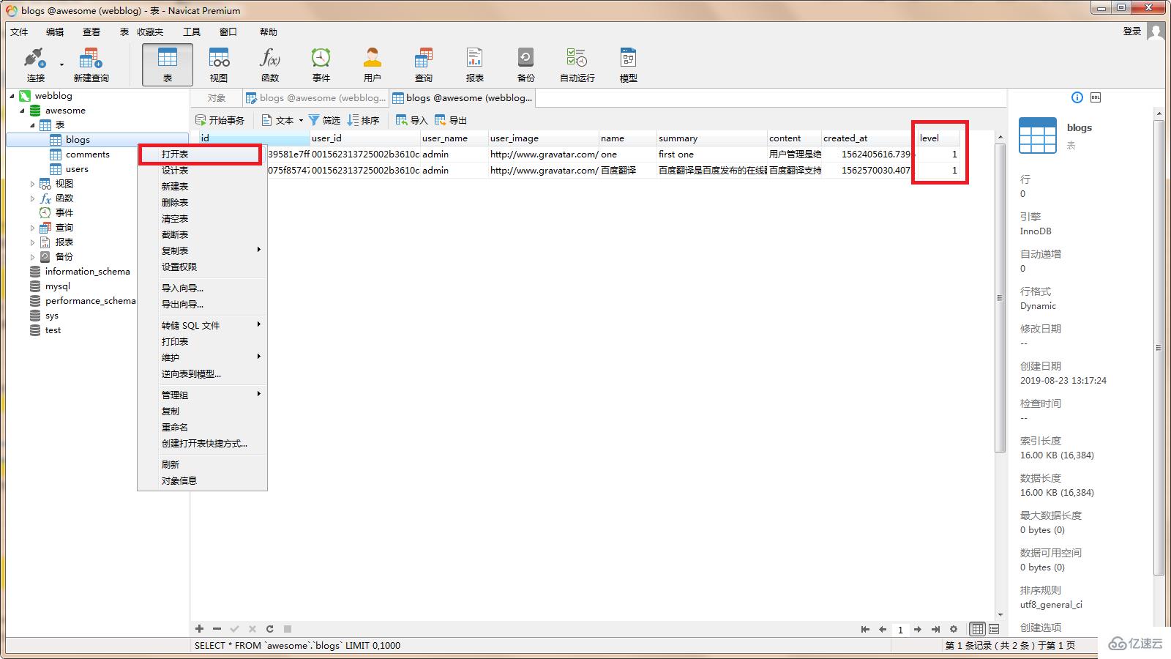Open the Query (查询) toolbar icon
1171x659 pixels.
coord(424,64)
